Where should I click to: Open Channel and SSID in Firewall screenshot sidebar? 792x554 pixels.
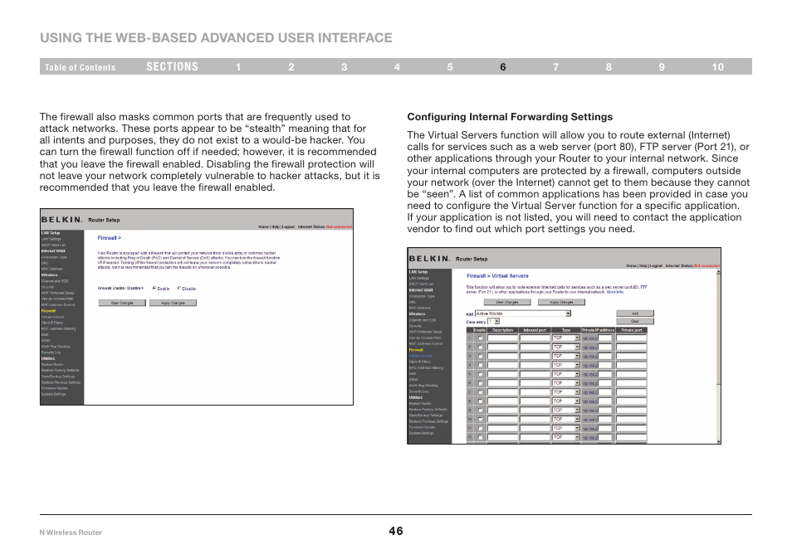pyautogui.click(x=55, y=281)
